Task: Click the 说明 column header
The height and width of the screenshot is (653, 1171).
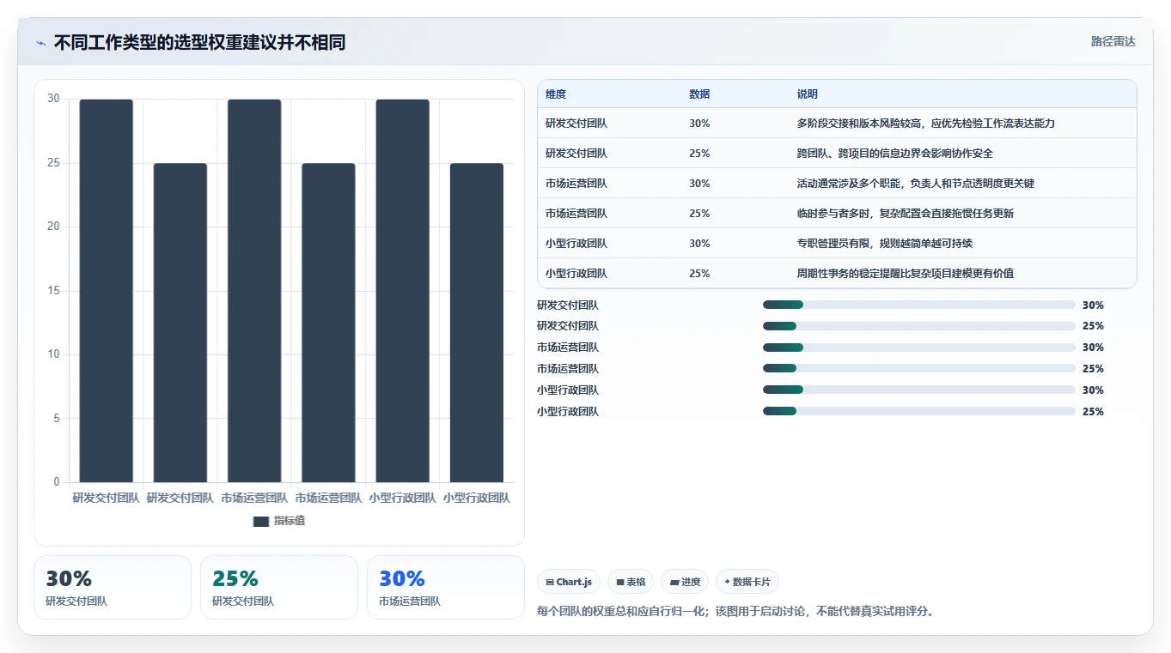Action: (808, 94)
